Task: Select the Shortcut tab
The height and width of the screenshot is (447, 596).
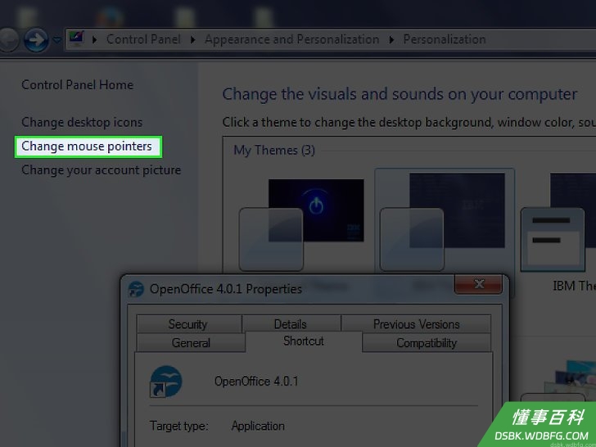Action: [x=304, y=341]
